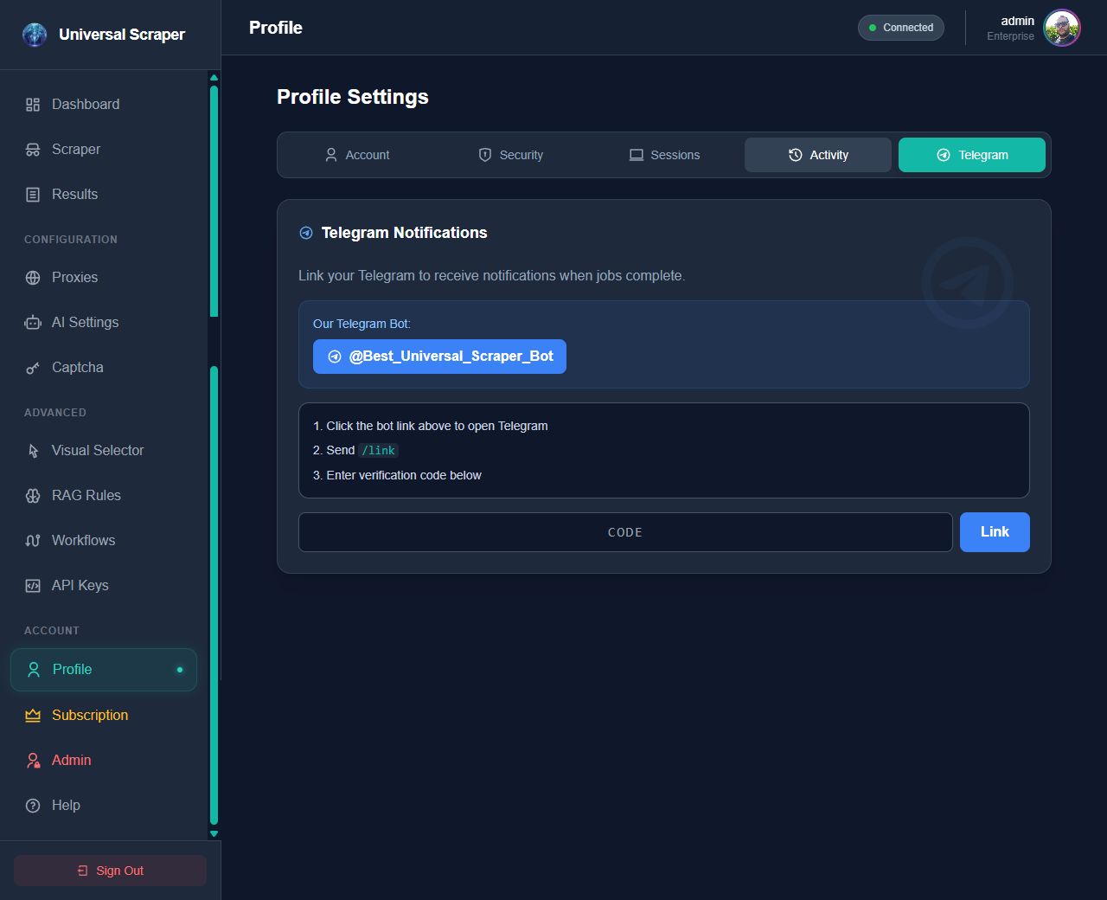Click the admin Enterprise username label
The image size is (1107, 900).
(1010, 28)
